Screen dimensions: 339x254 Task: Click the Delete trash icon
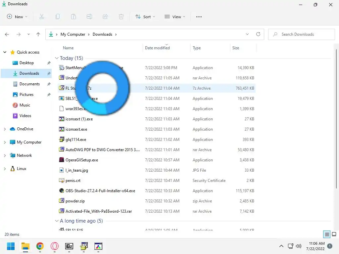pyautogui.click(x=121, y=17)
